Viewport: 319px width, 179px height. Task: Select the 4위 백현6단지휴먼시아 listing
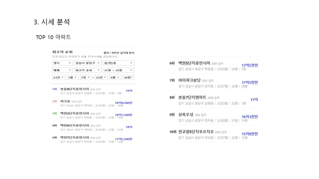pos(93,127)
